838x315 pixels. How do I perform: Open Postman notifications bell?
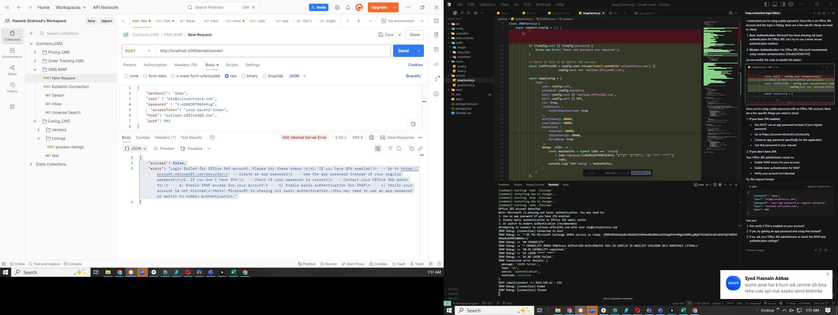[x=348, y=7]
